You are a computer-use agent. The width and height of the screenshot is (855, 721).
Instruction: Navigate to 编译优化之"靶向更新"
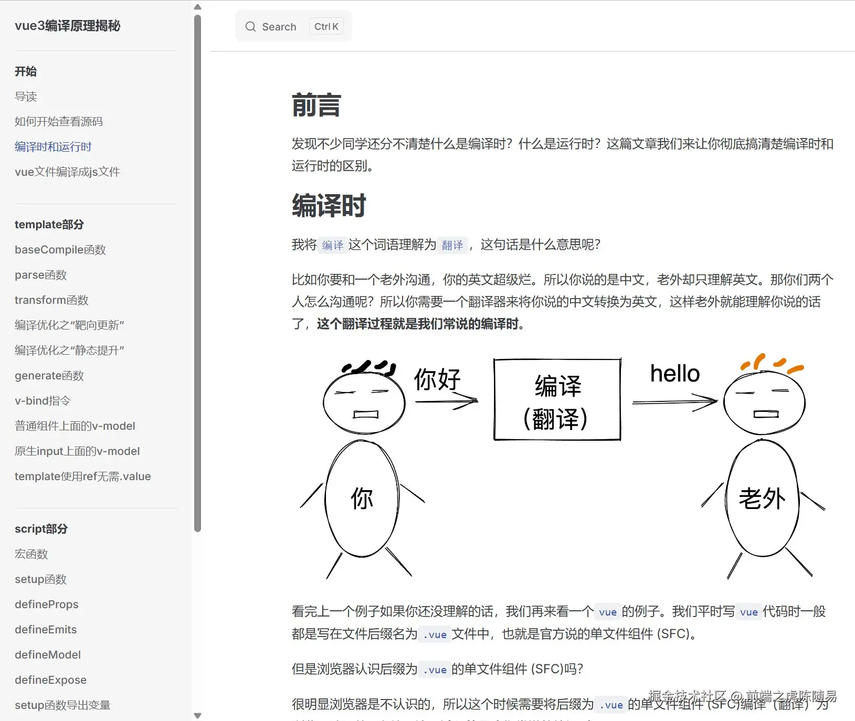coord(69,325)
